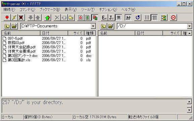Select file 体育大会記録.pdf
194x121 pixels.
click(x=22, y=47)
